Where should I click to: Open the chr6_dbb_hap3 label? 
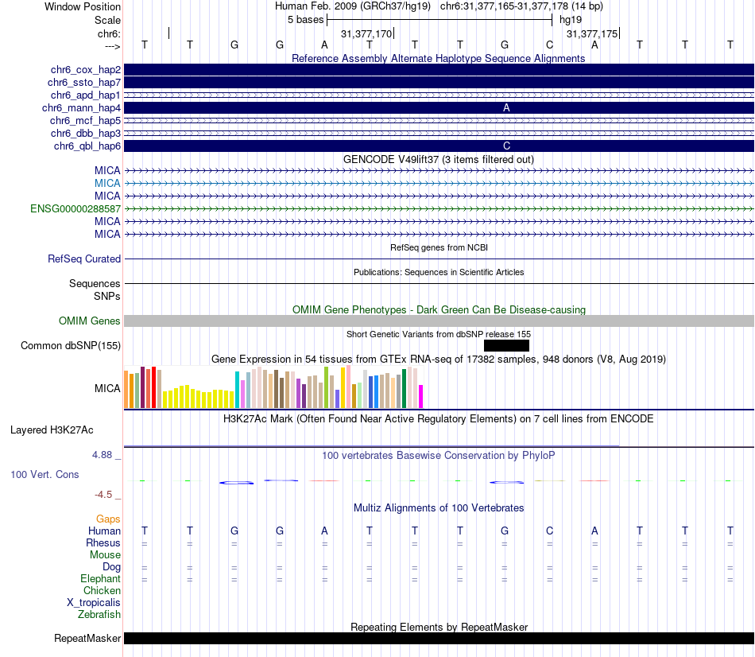coord(86,134)
